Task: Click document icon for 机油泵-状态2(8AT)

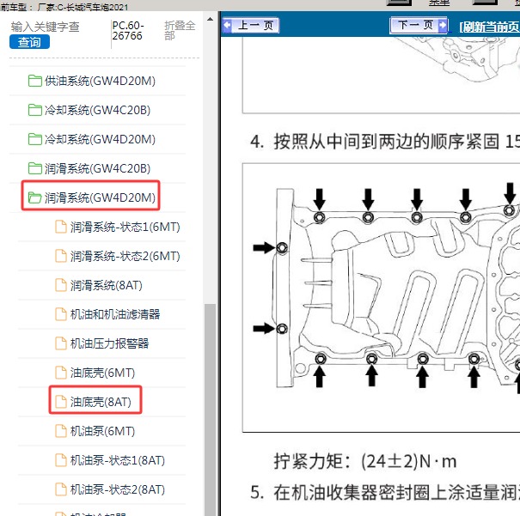Action: [61, 489]
